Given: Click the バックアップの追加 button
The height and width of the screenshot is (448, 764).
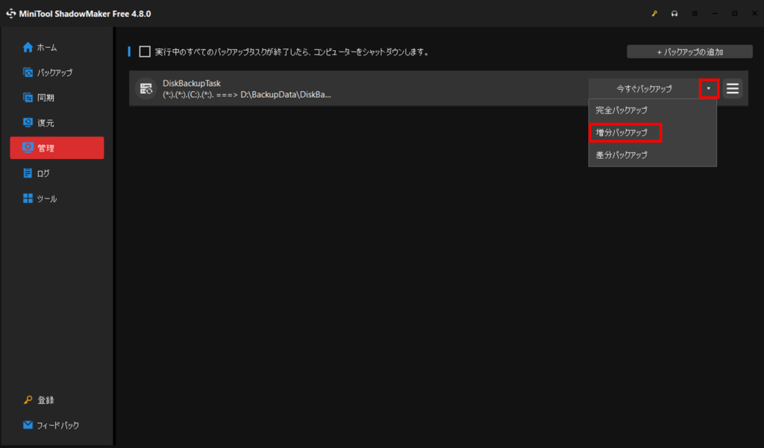Looking at the screenshot, I should [x=689, y=52].
